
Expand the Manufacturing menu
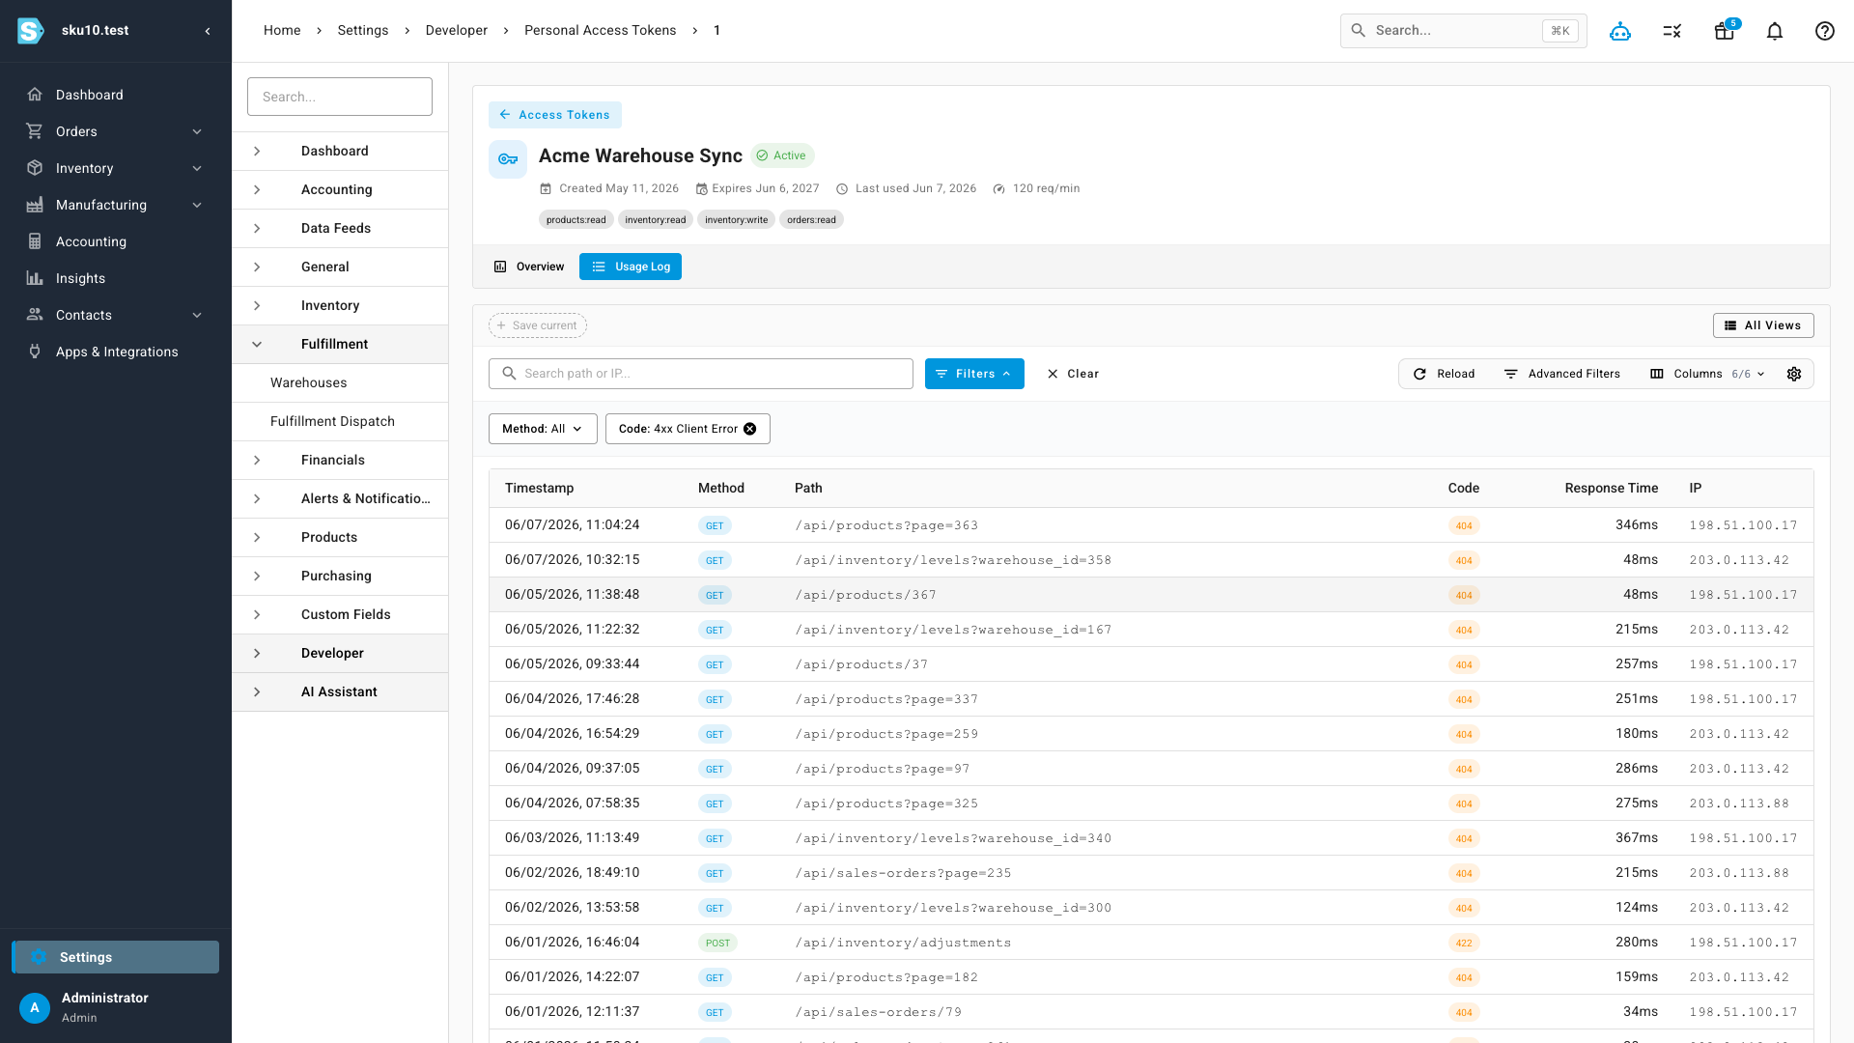click(197, 205)
